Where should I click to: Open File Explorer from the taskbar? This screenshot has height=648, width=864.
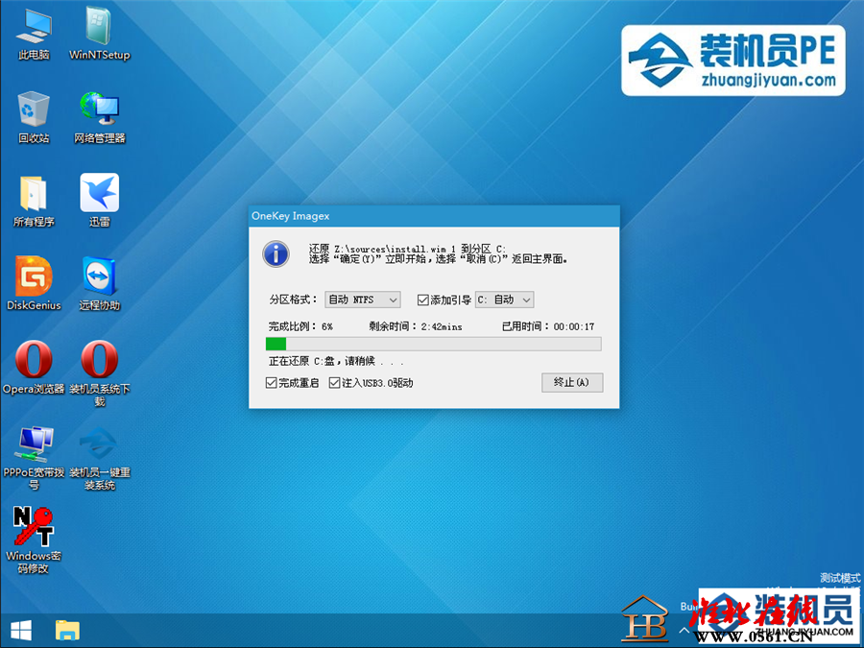[67, 631]
